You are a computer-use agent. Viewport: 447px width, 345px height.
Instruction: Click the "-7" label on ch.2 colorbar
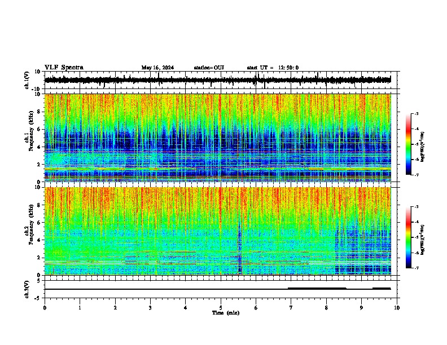416,268
